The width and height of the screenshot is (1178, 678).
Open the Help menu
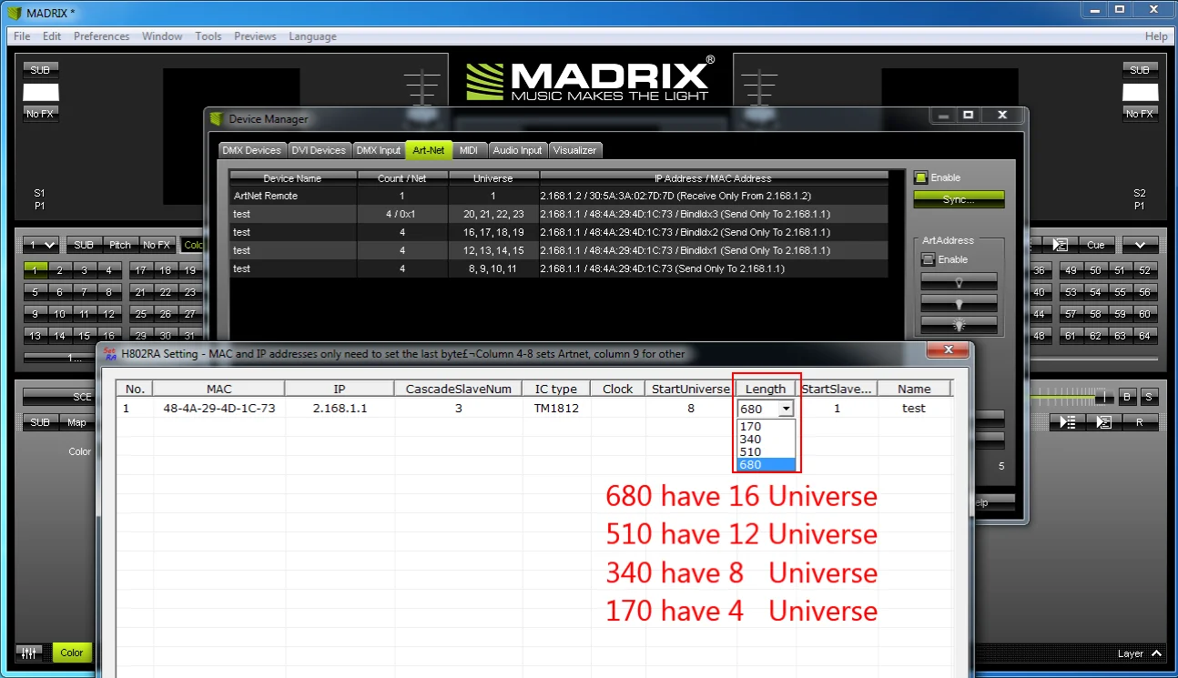(1156, 36)
